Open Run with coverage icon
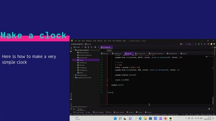Image resolution: width=216 pixels, height=121 pixels. [x=202, y=44]
